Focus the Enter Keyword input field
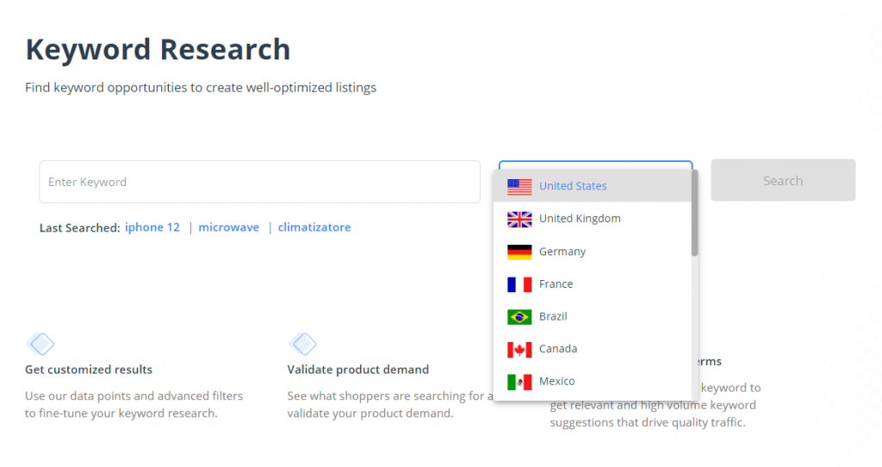 259,182
